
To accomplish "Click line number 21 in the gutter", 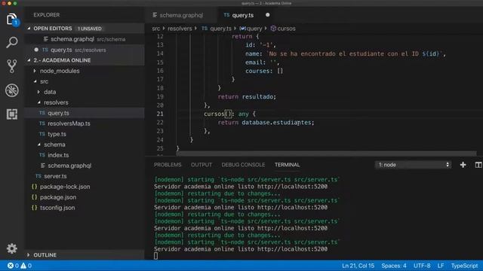I will point(160,114).
